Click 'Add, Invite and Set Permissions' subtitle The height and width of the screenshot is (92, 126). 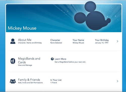point(30,83)
